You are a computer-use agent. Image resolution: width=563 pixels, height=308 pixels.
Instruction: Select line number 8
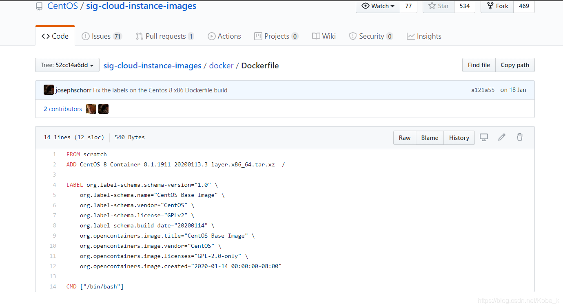[54, 226]
